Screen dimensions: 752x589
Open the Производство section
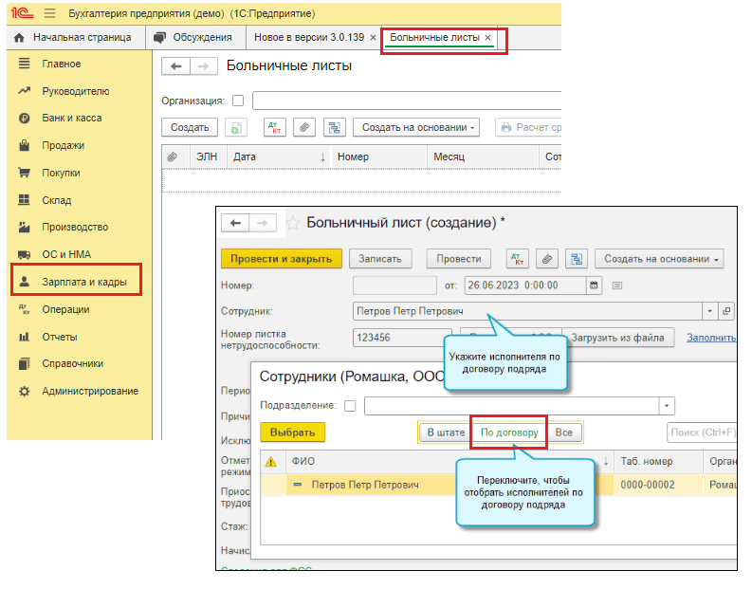[75, 227]
